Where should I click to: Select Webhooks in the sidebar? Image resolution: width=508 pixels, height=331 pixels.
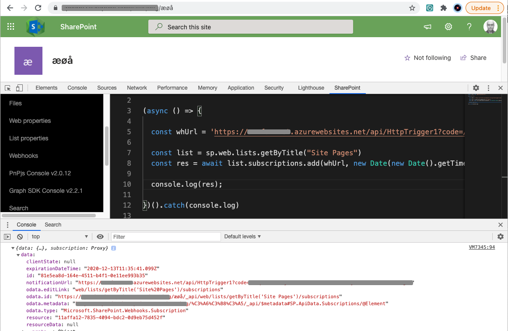point(24,156)
